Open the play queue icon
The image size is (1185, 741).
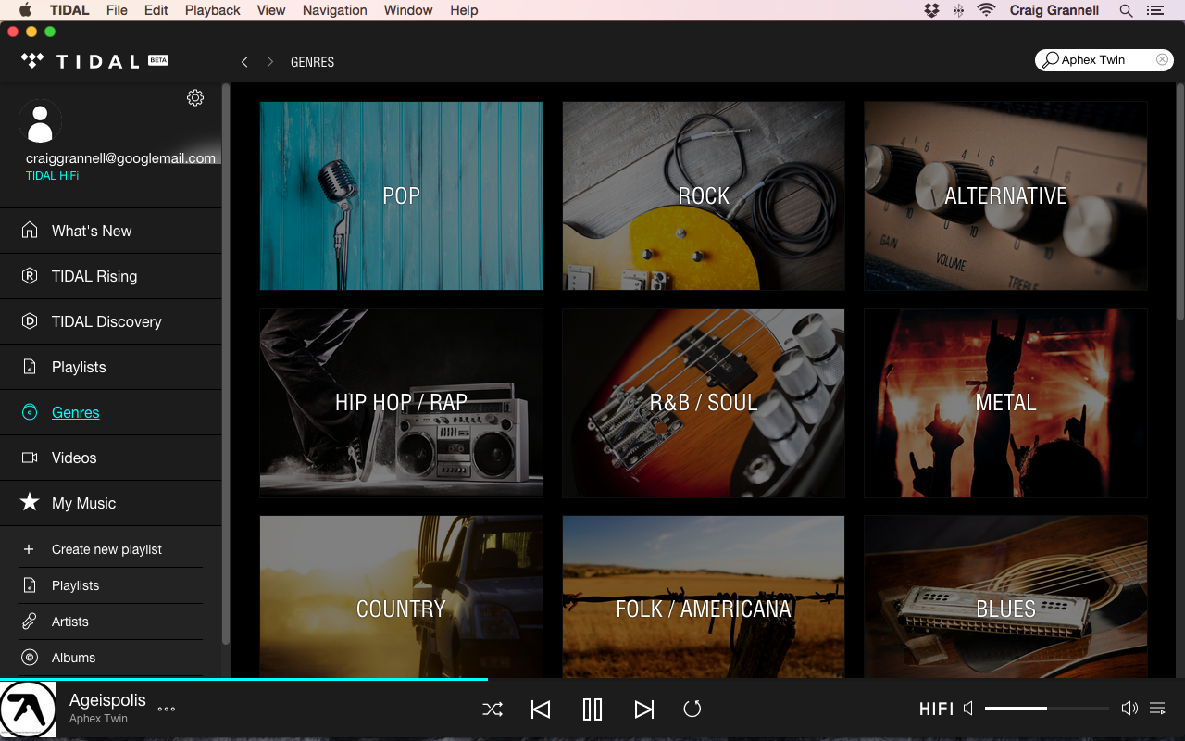[1157, 709]
